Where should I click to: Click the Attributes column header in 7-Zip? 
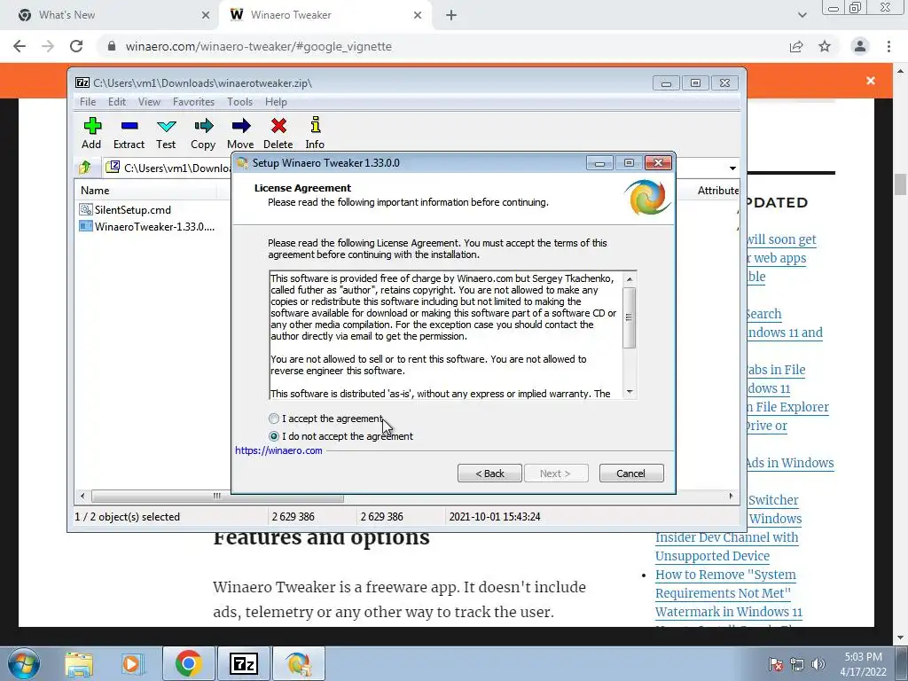[717, 191]
